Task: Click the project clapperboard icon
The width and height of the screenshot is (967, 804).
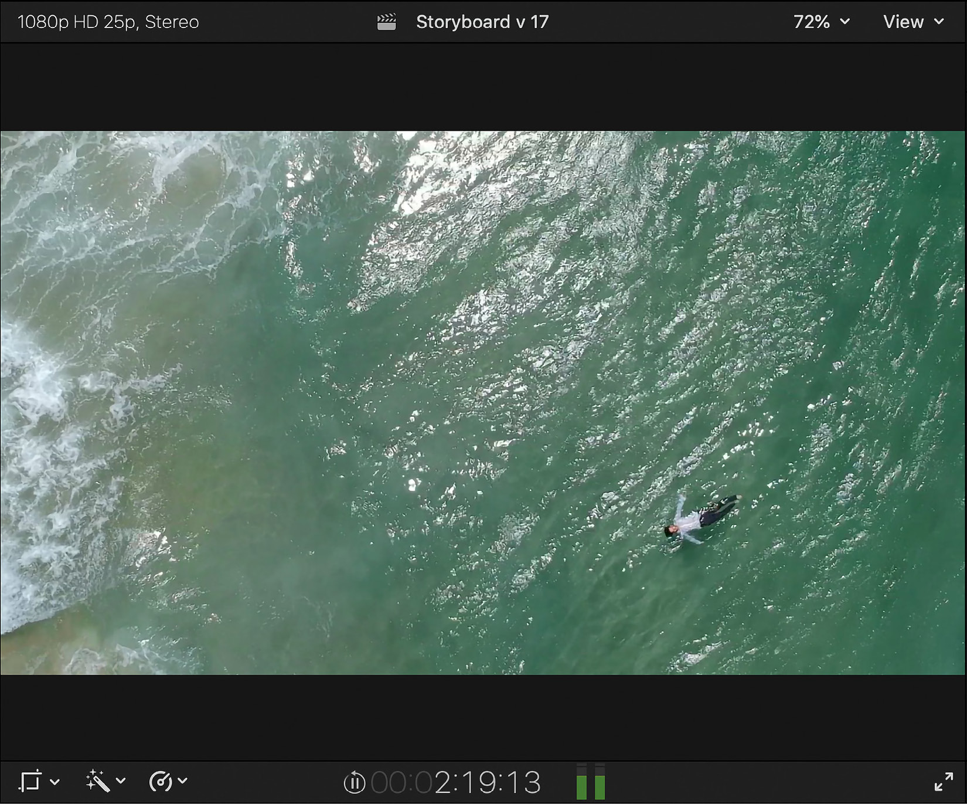Action: [386, 22]
